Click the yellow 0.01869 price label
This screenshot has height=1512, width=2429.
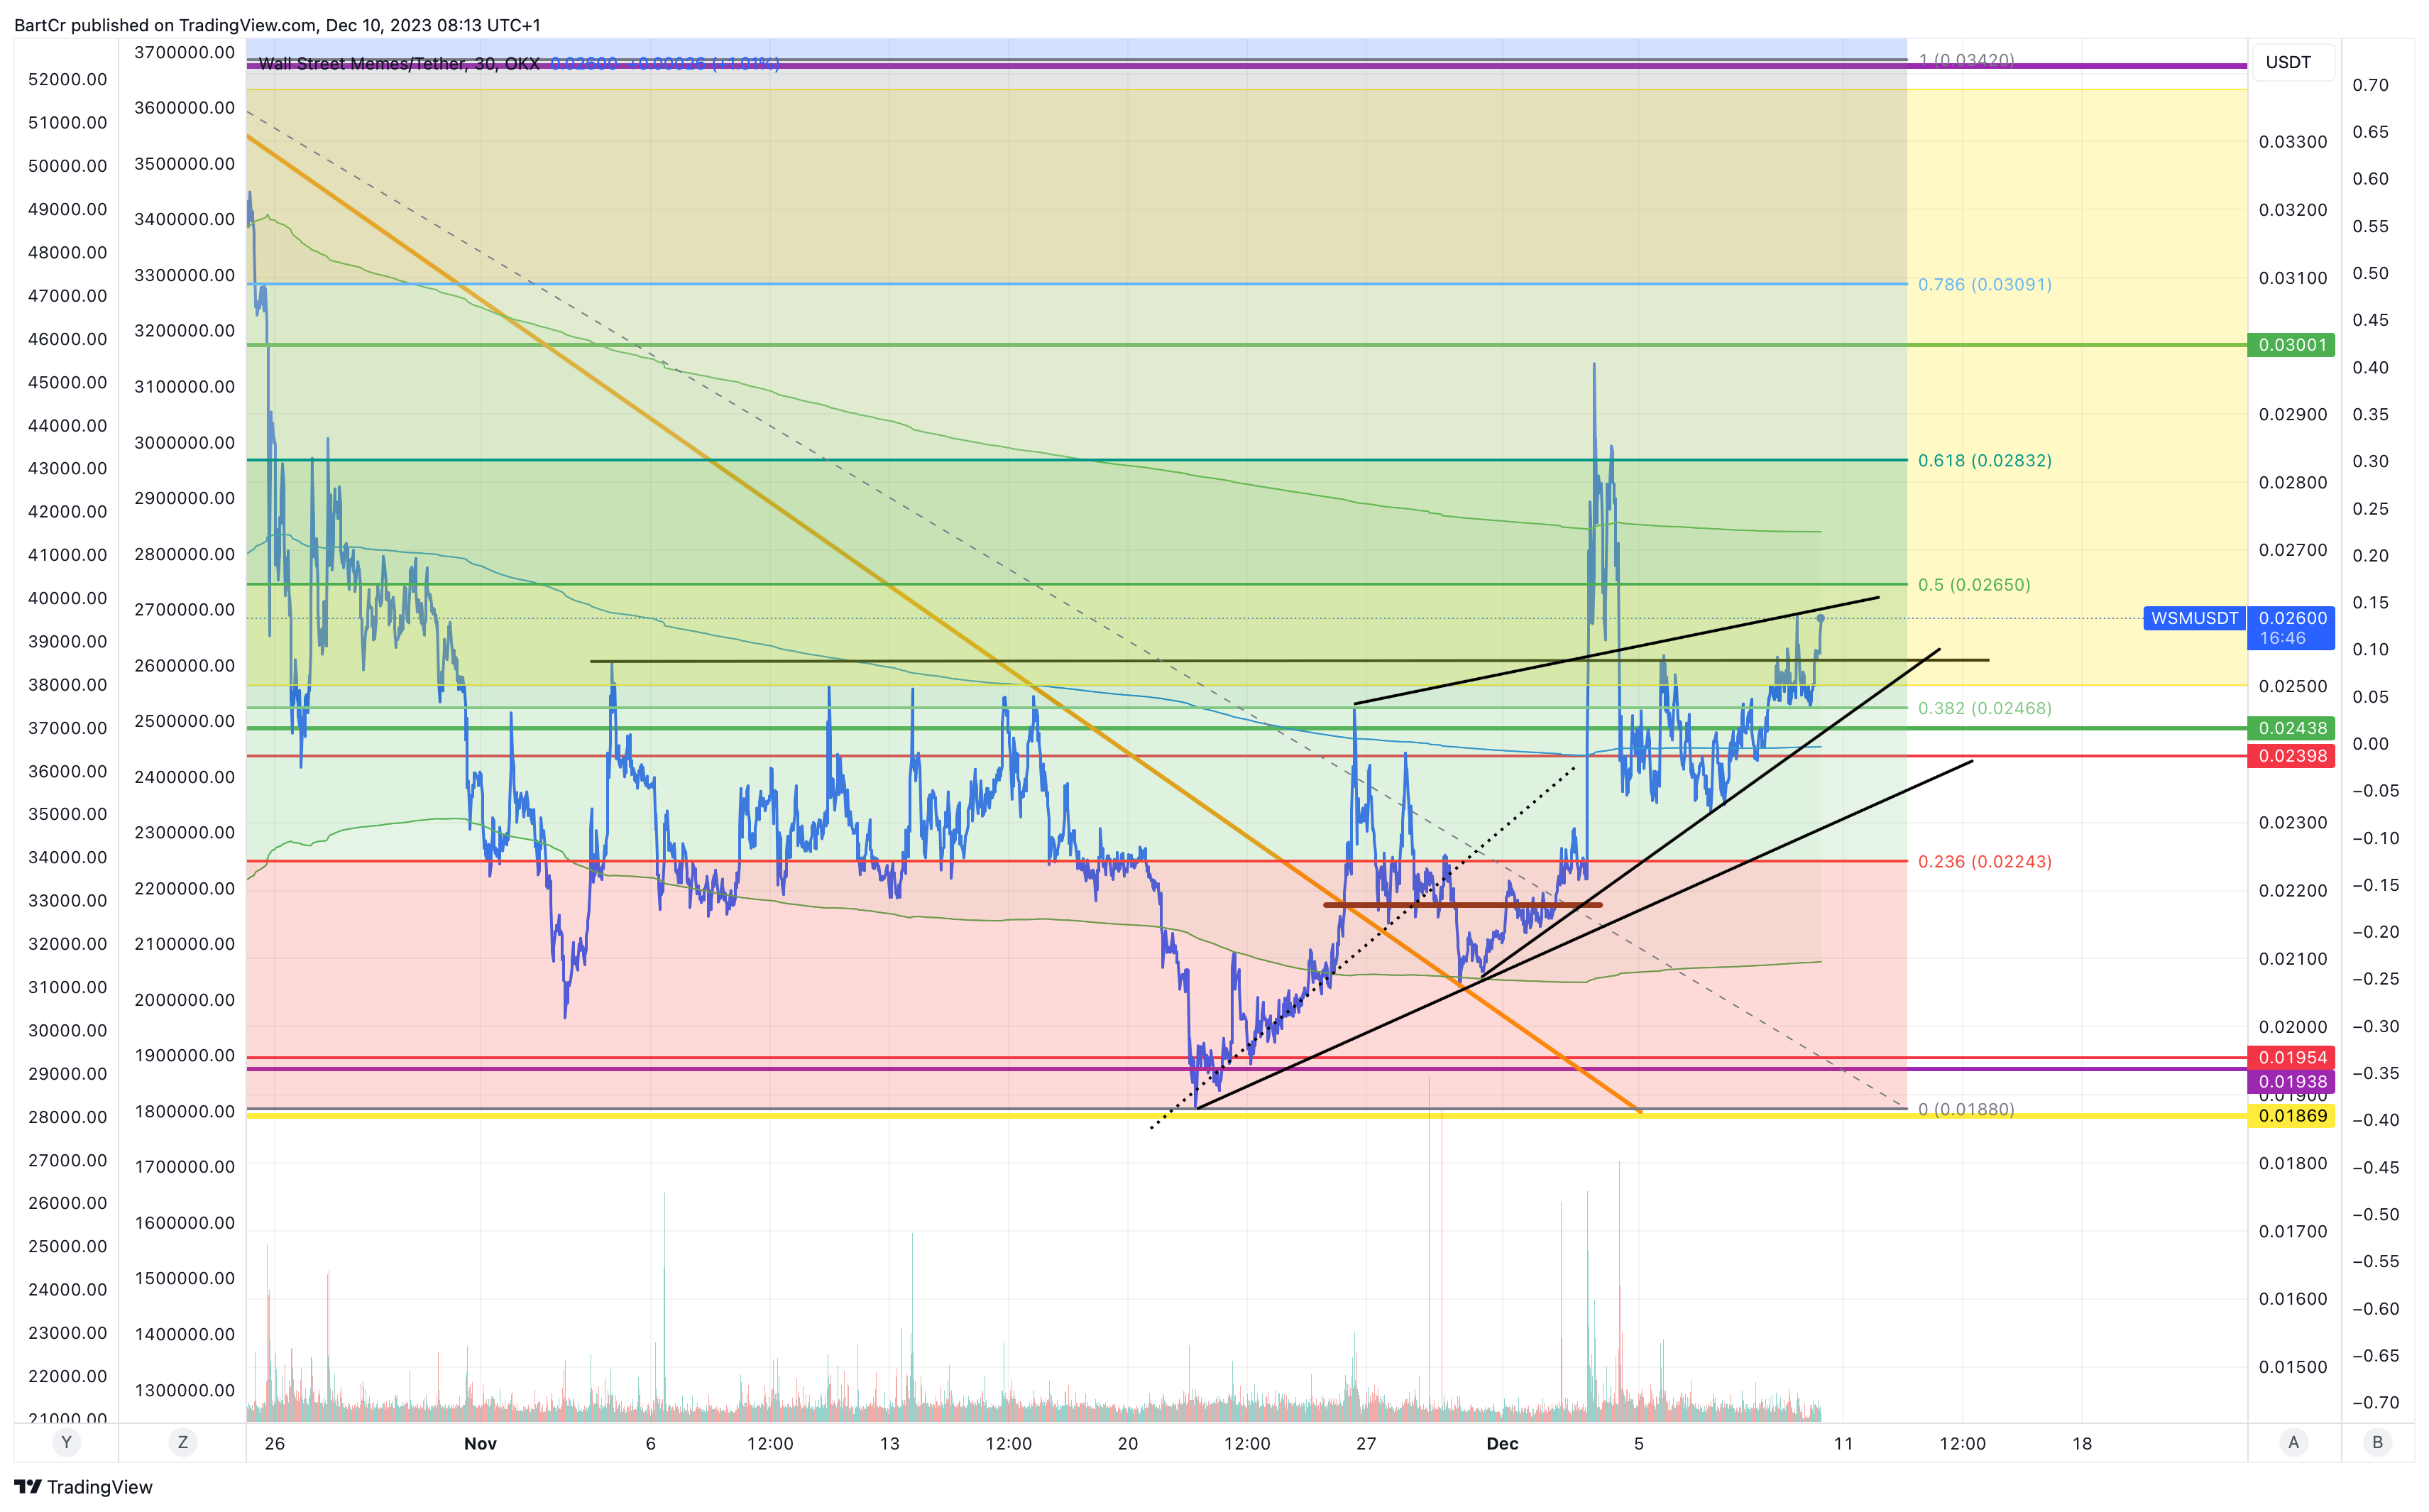2292,1116
